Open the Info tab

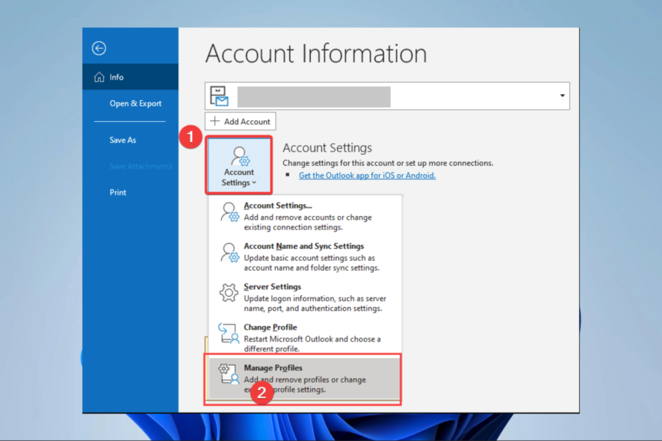tap(131, 77)
